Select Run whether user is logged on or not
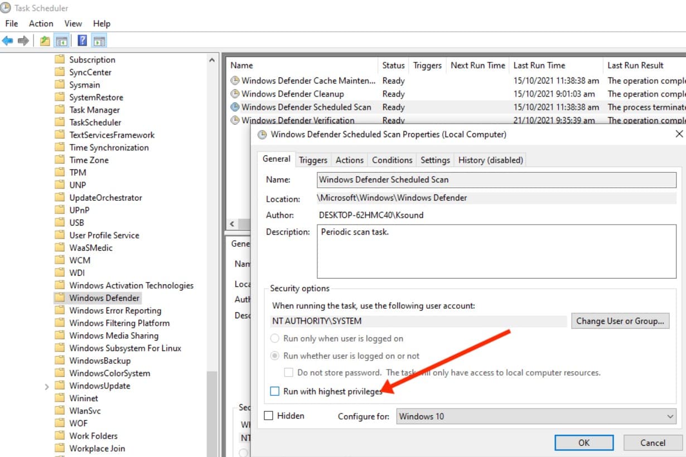The height and width of the screenshot is (457, 686). [x=274, y=356]
